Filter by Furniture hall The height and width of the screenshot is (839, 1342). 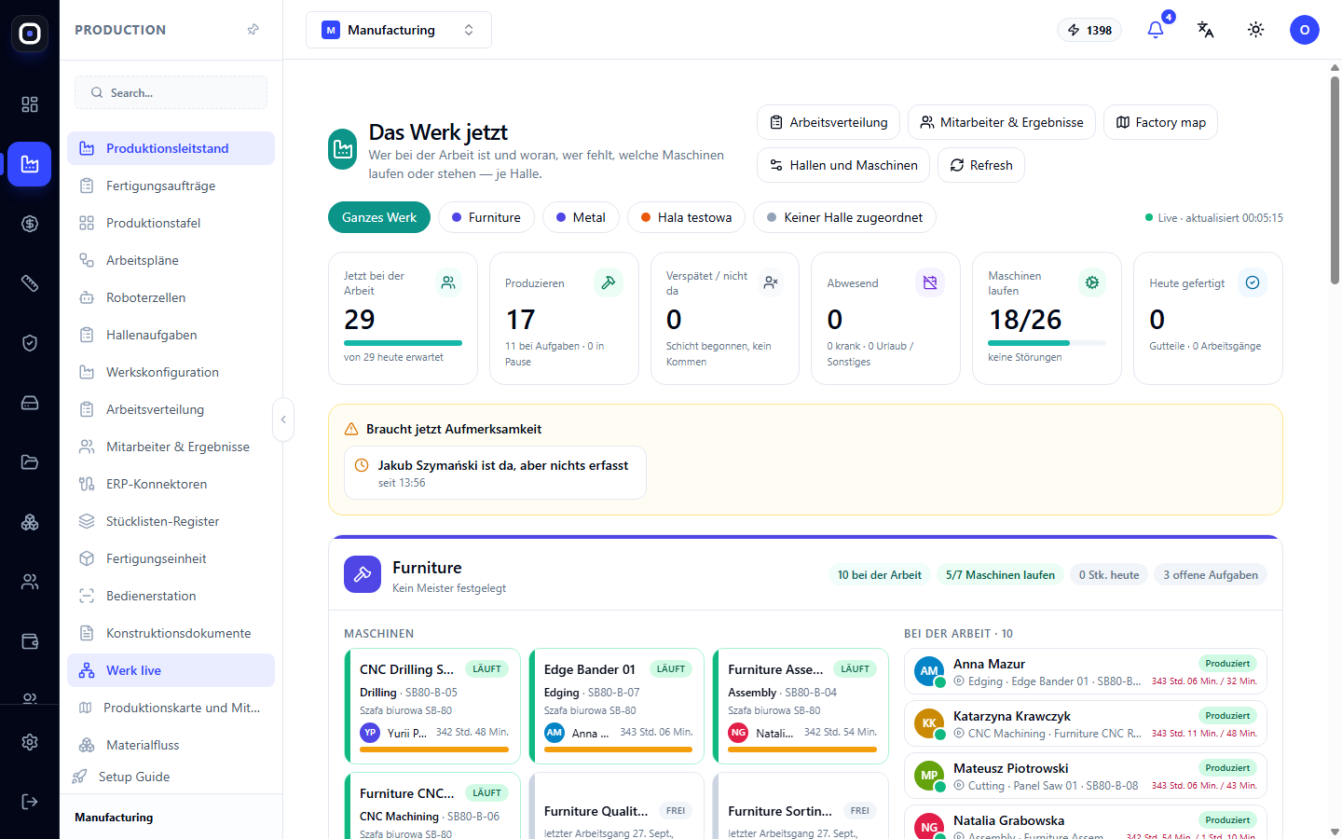[x=486, y=217]
